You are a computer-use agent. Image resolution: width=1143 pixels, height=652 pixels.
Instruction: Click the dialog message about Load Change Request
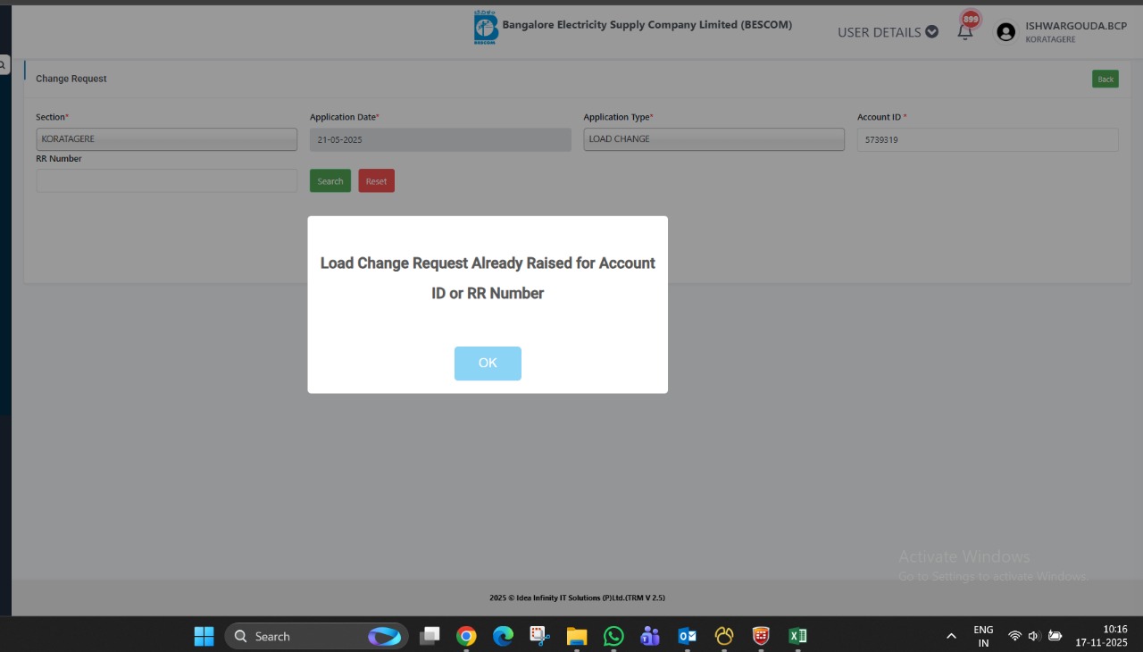point(488,278)
